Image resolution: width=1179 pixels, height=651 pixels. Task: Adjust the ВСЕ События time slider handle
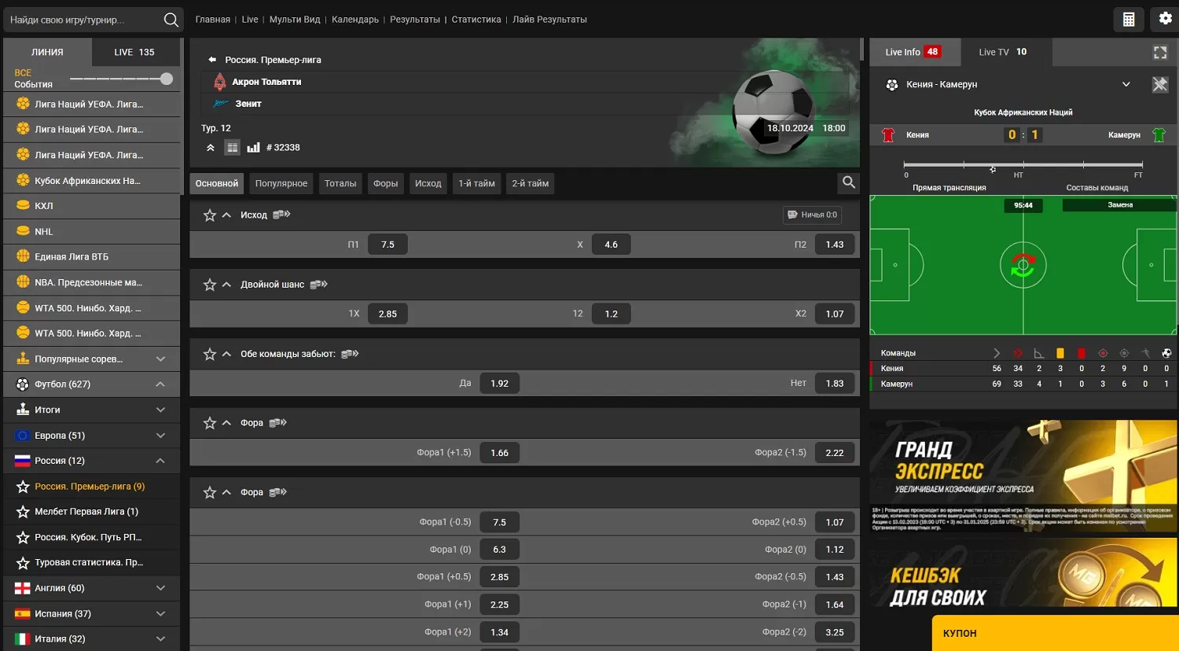tap(166, 79)
